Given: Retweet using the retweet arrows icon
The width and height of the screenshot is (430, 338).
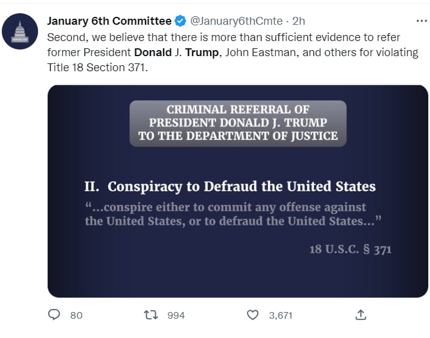Looking at the screenshot, I should pyautogui.click(x=151, y=315).
